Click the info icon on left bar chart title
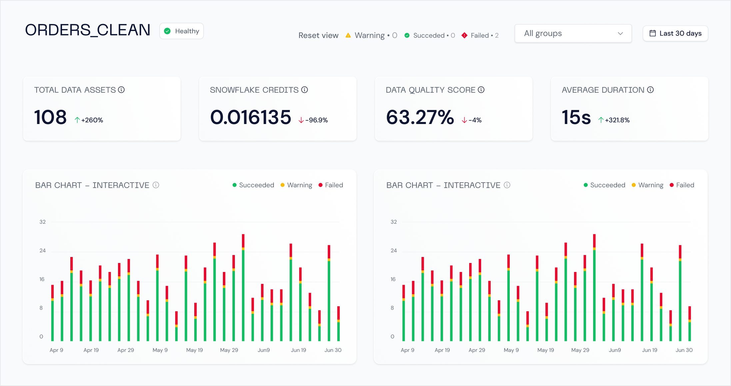The image size is (731, 386). tap(156, 185)
